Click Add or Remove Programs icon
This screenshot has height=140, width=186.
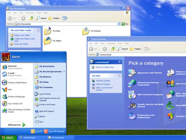click(x=132, y=94)
